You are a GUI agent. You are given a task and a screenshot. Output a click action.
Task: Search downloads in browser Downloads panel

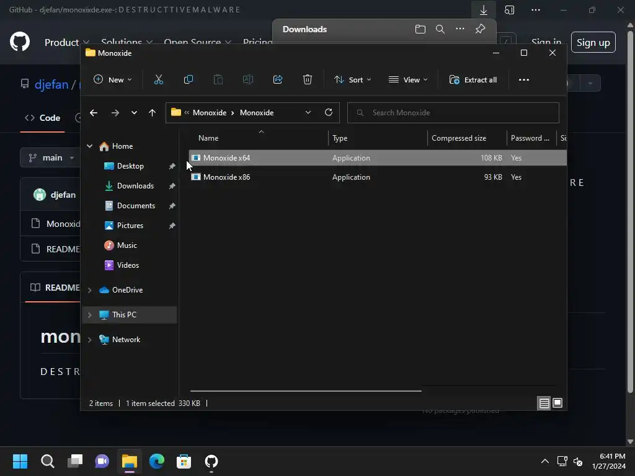(x=440, y=29)
